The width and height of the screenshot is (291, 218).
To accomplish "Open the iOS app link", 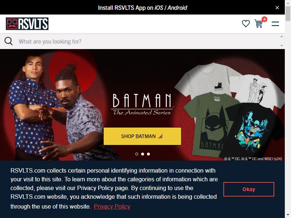I will click(159, 8).
